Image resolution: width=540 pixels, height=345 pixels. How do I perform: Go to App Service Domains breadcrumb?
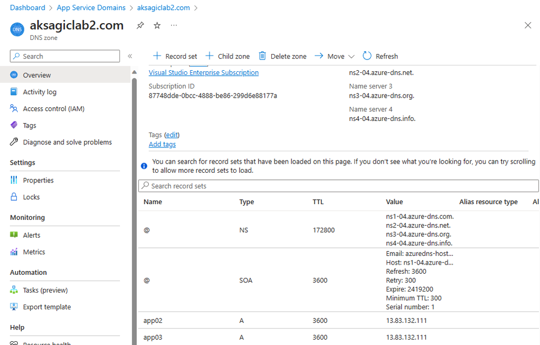click(x=91, y=8)
